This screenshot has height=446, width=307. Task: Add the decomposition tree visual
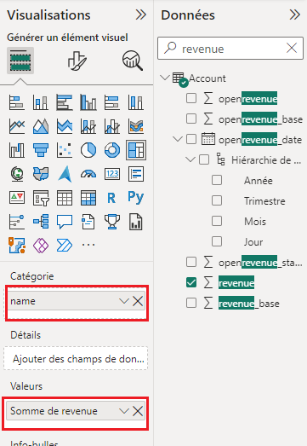(41, 222)
